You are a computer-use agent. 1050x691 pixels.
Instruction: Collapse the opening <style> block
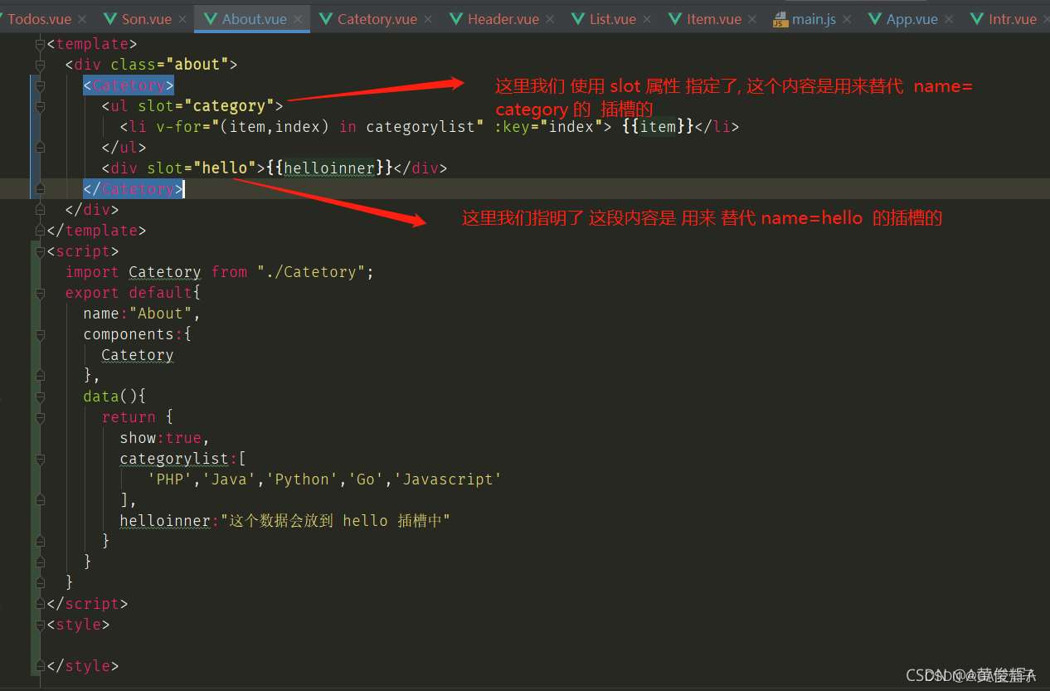click(40, 625)
